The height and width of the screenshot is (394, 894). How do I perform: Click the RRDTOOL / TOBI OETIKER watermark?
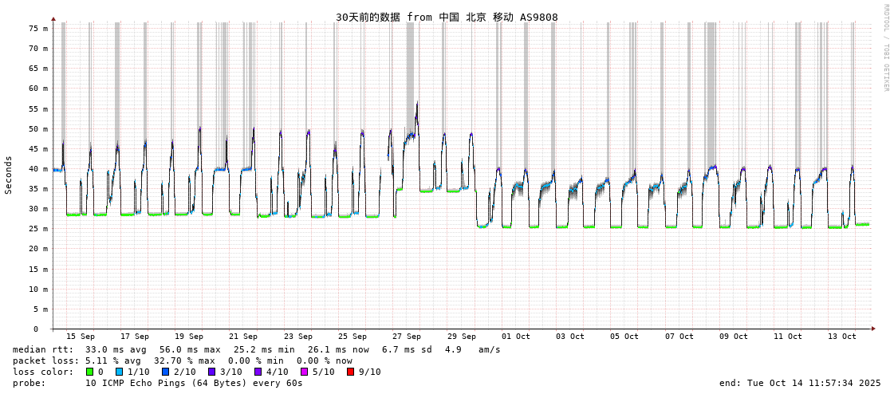(885, 48)
